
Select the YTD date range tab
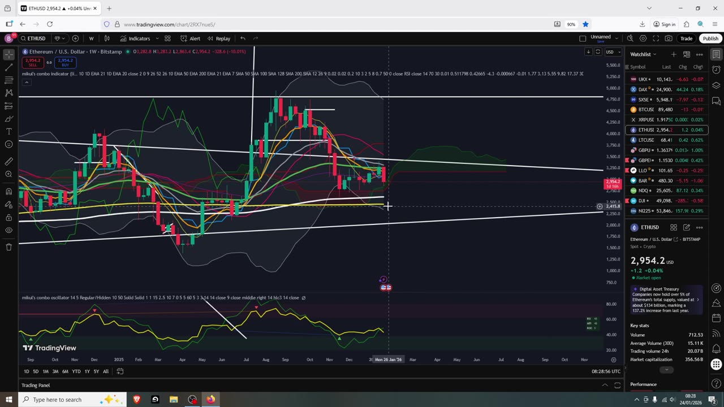[76, 371]
